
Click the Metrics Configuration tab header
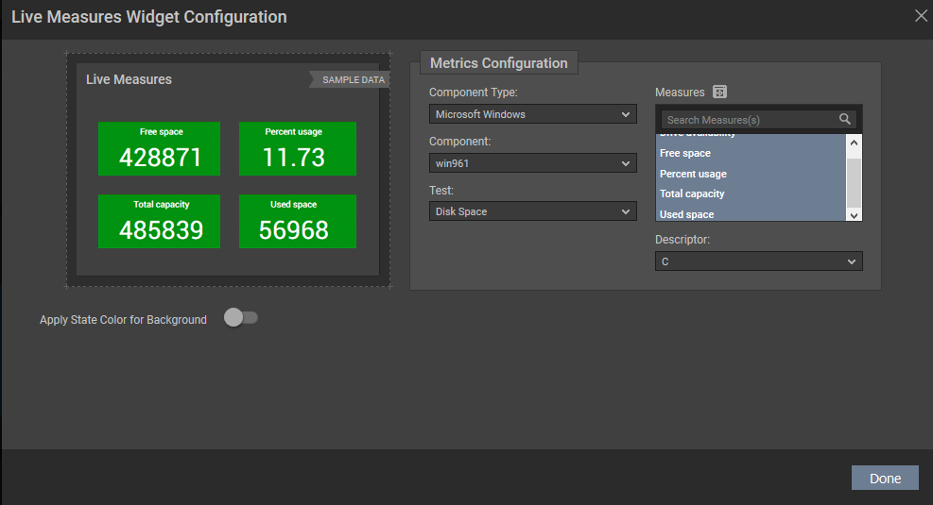[x=498, y=63]
